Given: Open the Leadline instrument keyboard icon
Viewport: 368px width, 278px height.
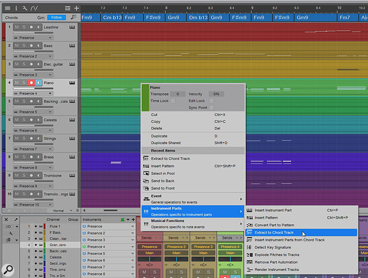Looking at the screenshot, I should pyautogui.click(x=72, y=27).
